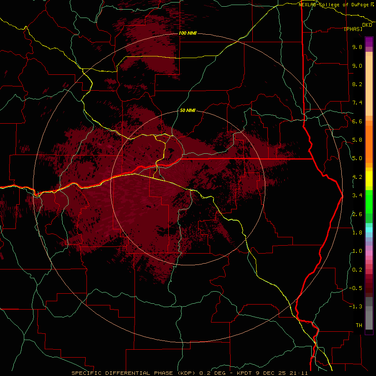Click the 50 NMI range ring label
Screen dimensions: 376x376
[188, 110]
